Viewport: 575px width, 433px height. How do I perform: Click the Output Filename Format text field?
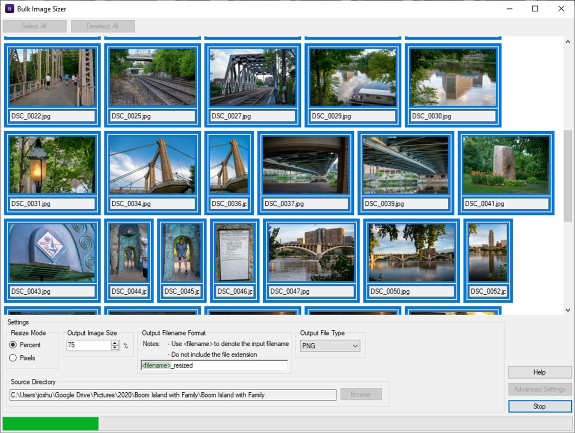coord(230,365)
